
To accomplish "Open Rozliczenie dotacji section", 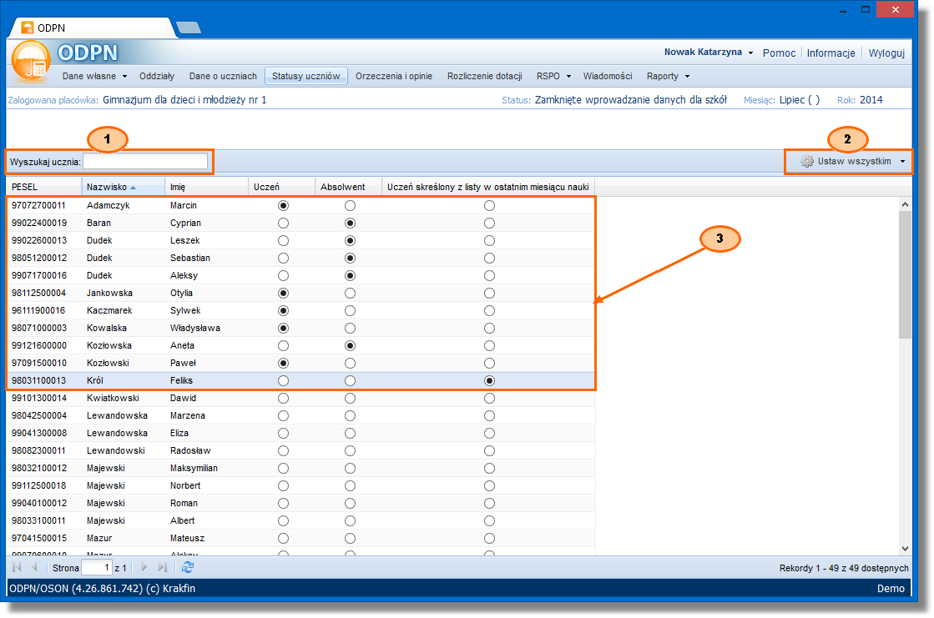I will click(485, 76).
